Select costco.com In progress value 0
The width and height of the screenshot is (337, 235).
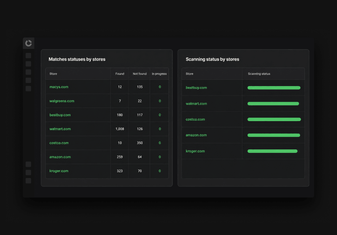[x=160, y=143]
